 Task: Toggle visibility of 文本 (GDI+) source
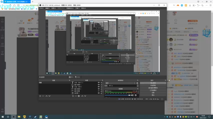pyautogui.click(x=99, y=87)
